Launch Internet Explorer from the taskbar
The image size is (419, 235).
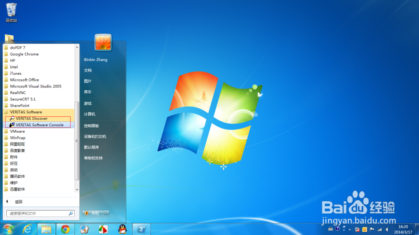(x=27, y=229)
